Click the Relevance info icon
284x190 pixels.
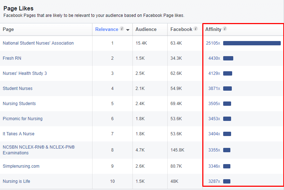pyautogui.click(x=122, y=29)
